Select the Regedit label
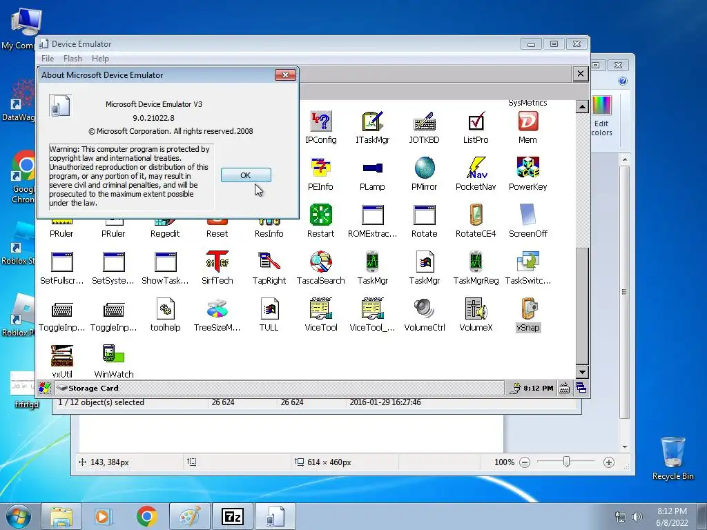 click(x=165, y=233)
